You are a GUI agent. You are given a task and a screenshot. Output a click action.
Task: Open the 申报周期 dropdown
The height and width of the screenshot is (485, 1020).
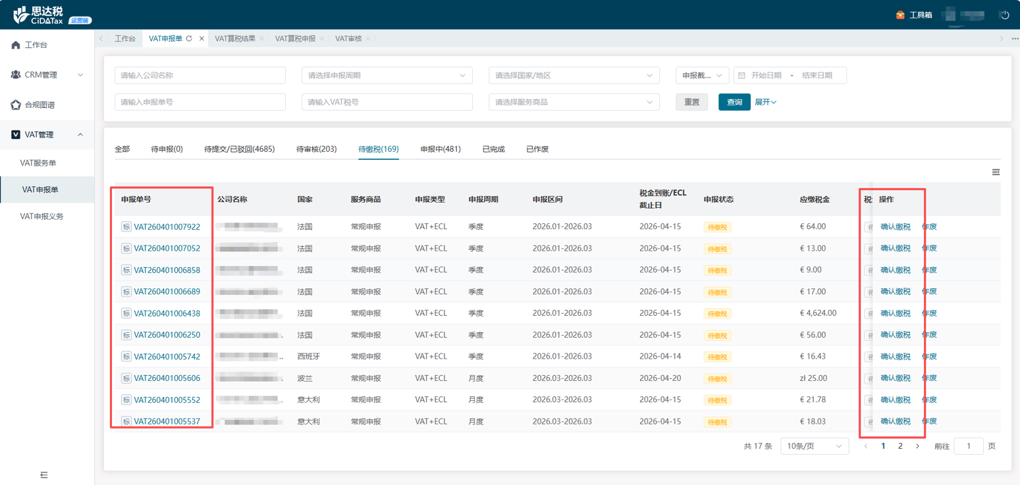coord(387,76)
